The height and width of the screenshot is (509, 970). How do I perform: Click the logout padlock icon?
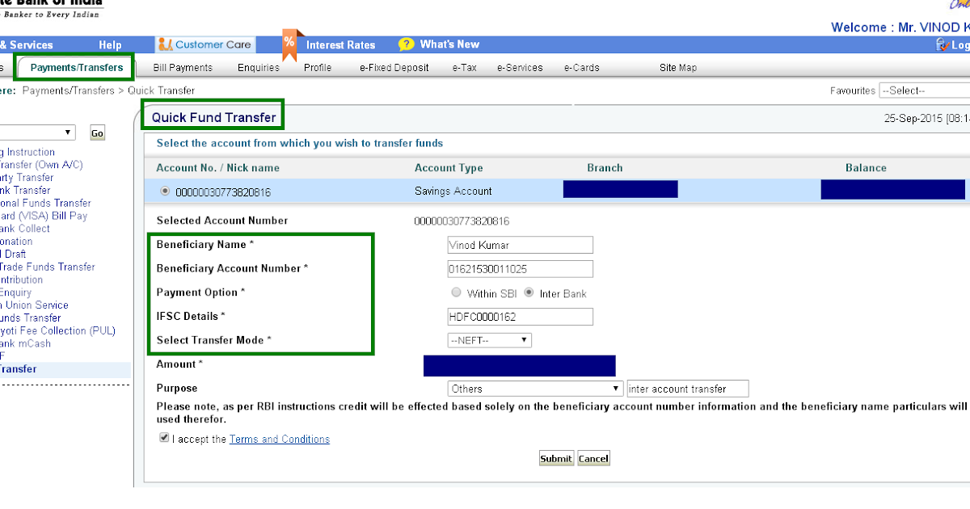coord(942,44)
